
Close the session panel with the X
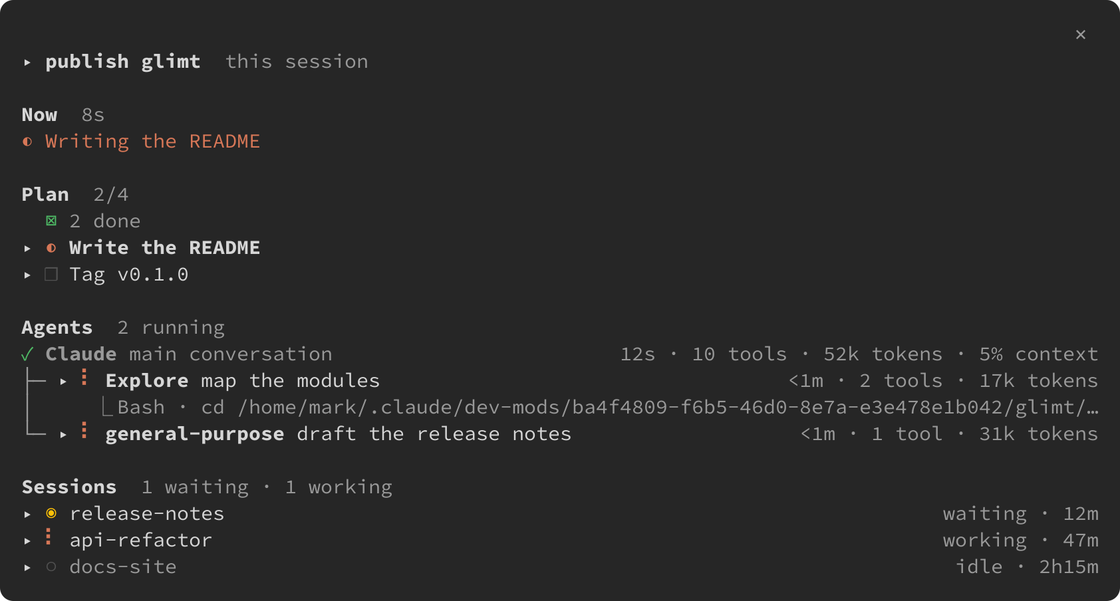coord(1080,35)
